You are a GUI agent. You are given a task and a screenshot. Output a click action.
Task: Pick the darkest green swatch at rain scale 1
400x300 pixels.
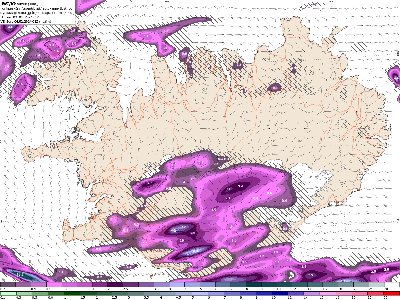coord(72,293)
